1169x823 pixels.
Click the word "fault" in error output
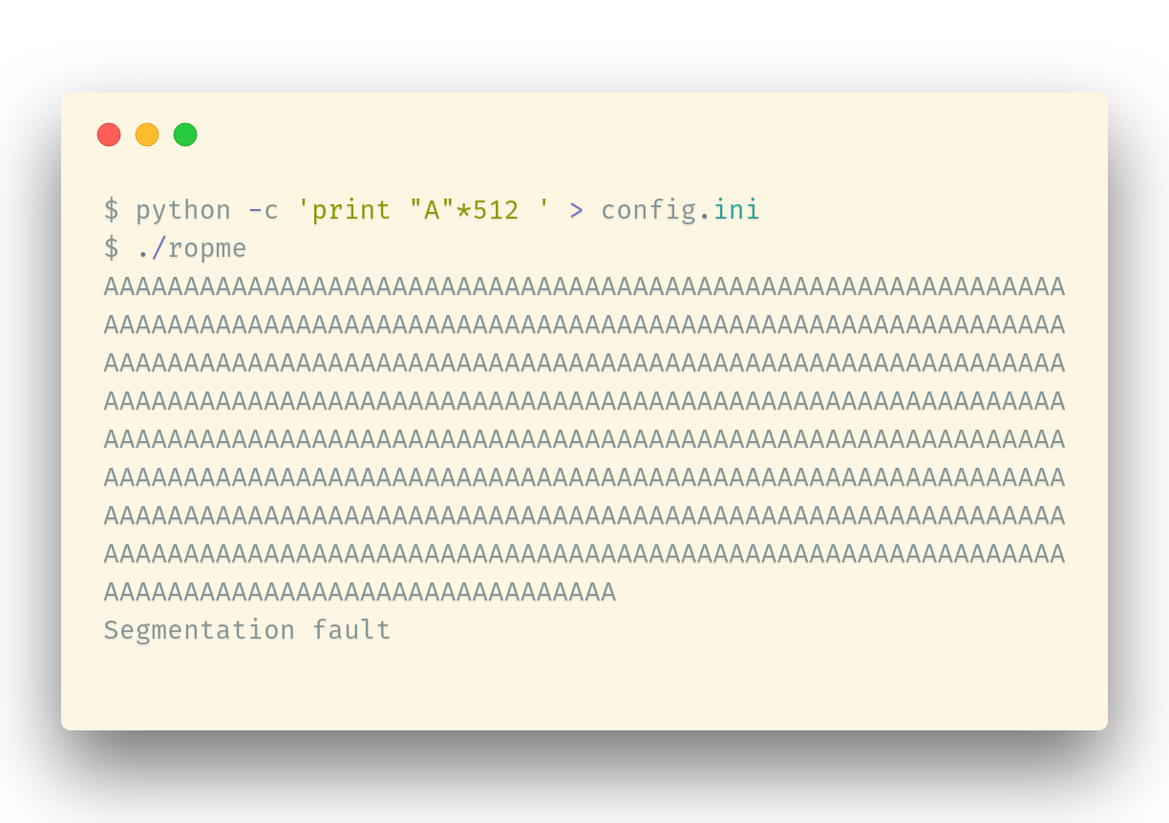point(351,630)
